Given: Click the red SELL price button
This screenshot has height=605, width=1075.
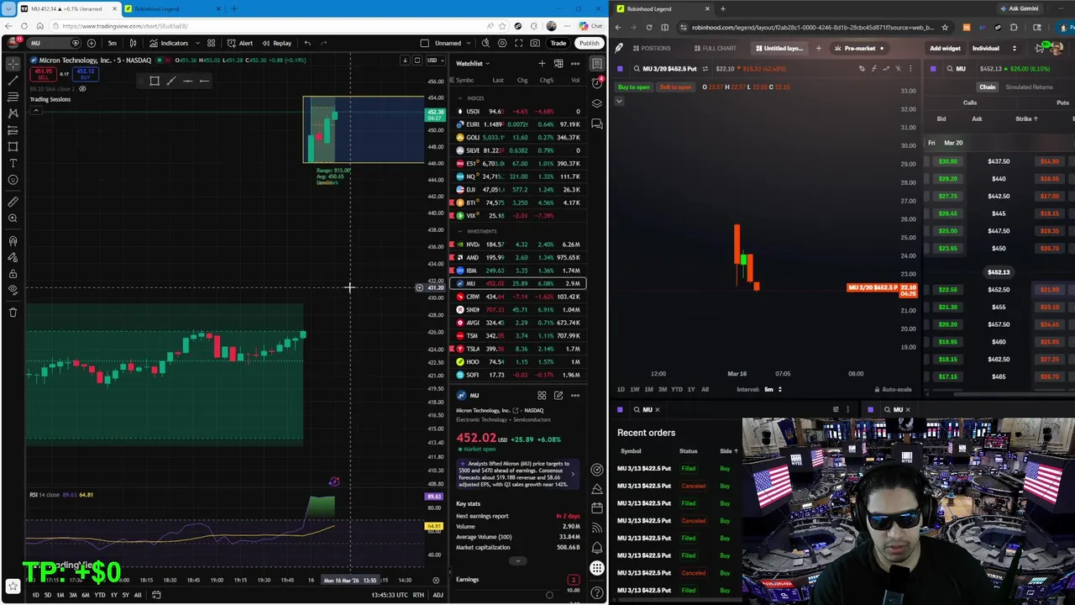Looking at the screenshot, I should [x=43, y=75].
